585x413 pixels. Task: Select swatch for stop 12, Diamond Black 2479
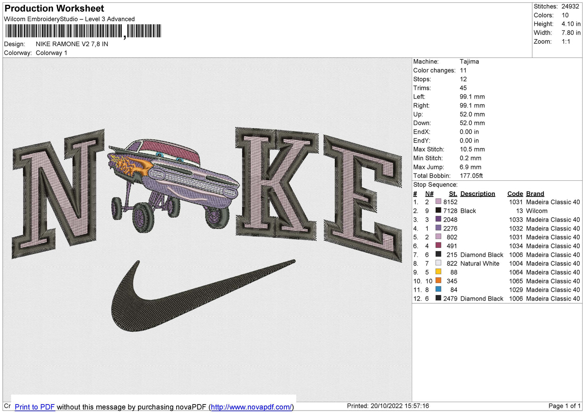click(438, 298)
